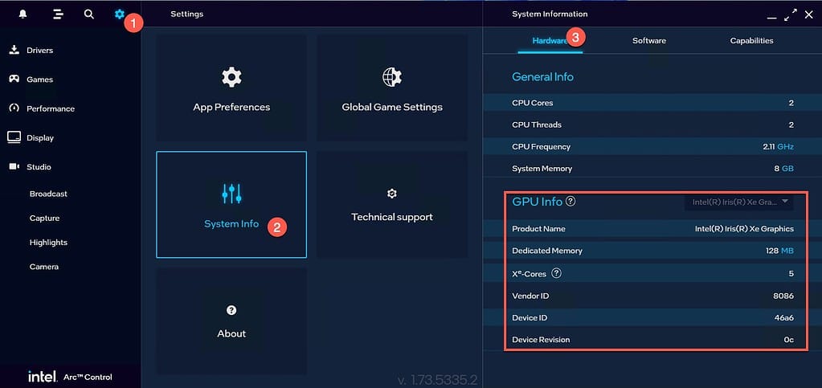This screenshot has width=822, height=388.
Task: Click the help icon beside Xe-Cores
Action: pos(557,273)
